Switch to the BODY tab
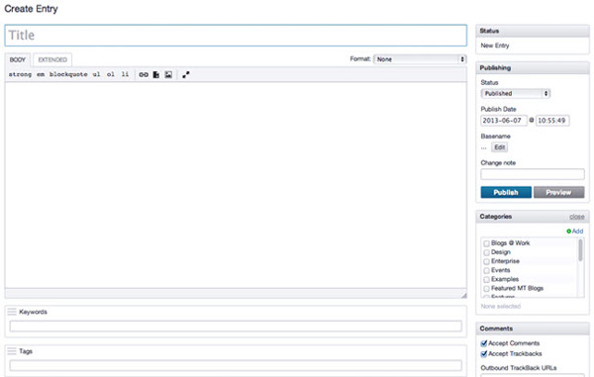This screenshot has width=594, height=377. coord(18,59)
